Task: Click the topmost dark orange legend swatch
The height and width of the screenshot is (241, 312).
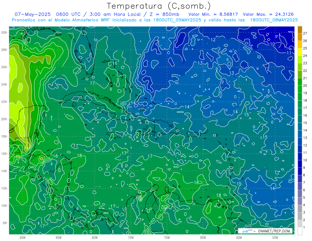Action: pos(300,30)
